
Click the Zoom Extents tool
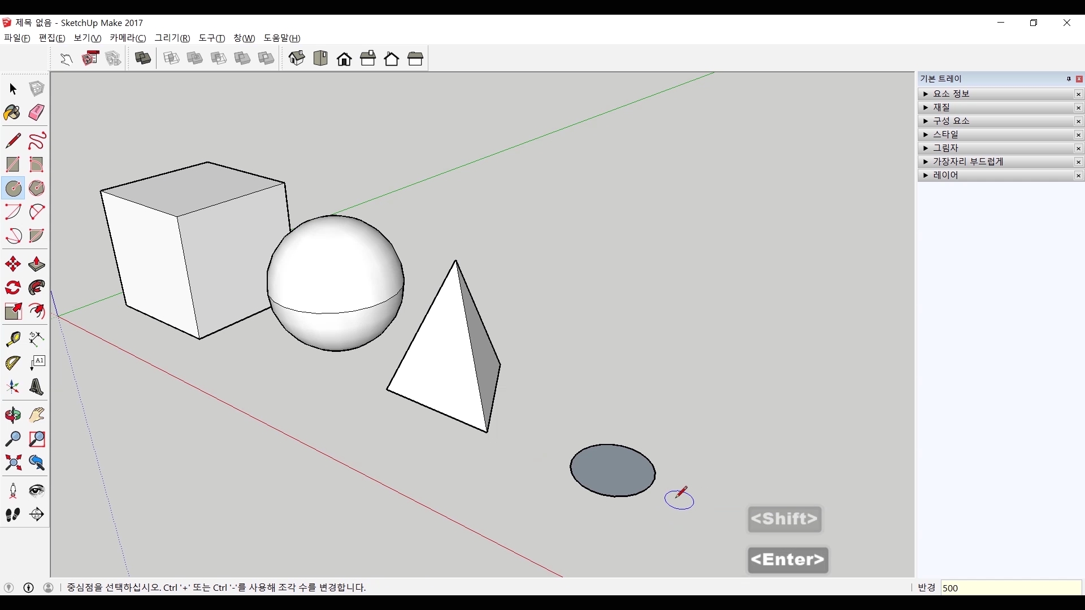point(12,463)
